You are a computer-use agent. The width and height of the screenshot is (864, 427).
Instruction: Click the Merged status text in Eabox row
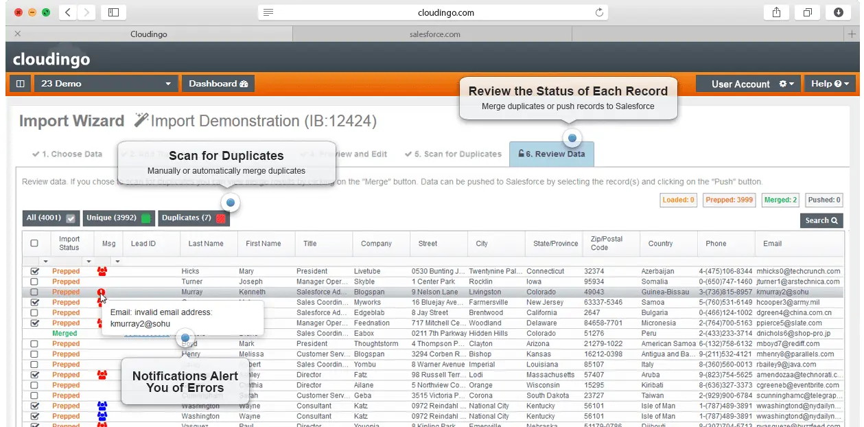click(65, 334)
